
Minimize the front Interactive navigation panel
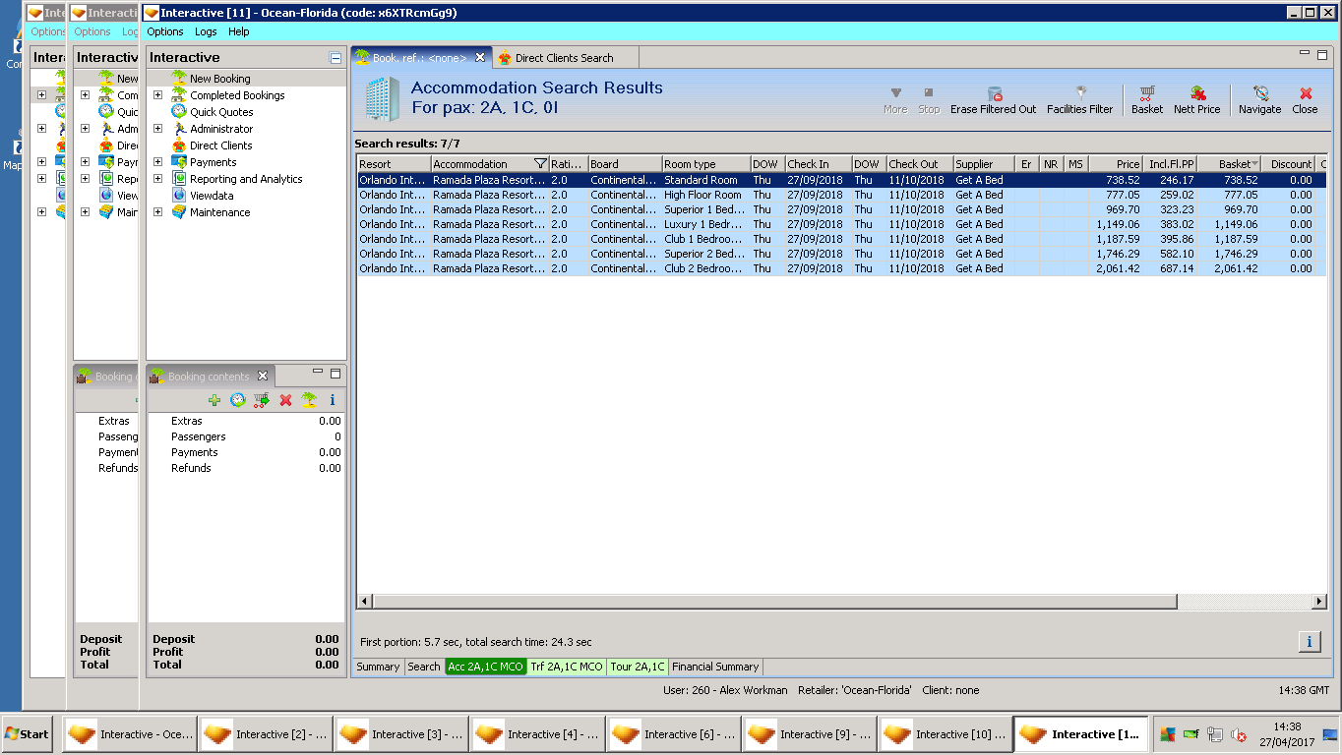[335, 58]
